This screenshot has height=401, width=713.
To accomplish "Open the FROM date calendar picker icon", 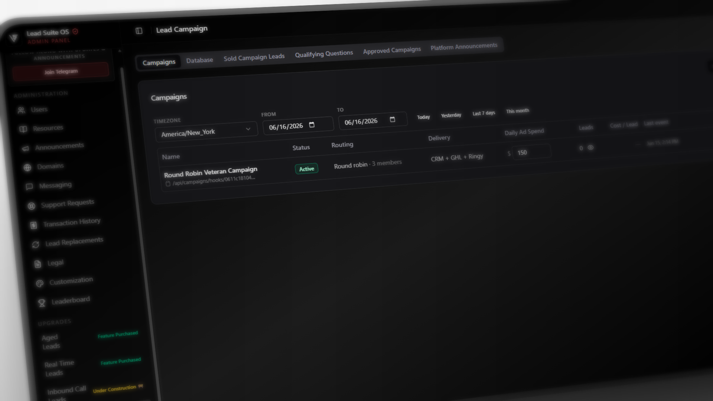I will click(312, 125).
